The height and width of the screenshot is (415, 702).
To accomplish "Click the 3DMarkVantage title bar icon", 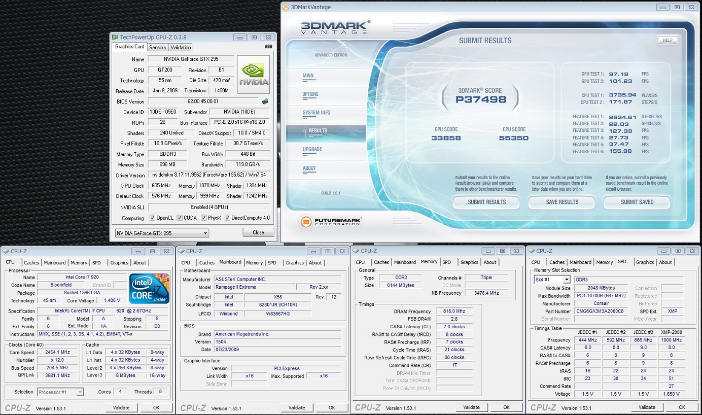I will pos(286,7).
